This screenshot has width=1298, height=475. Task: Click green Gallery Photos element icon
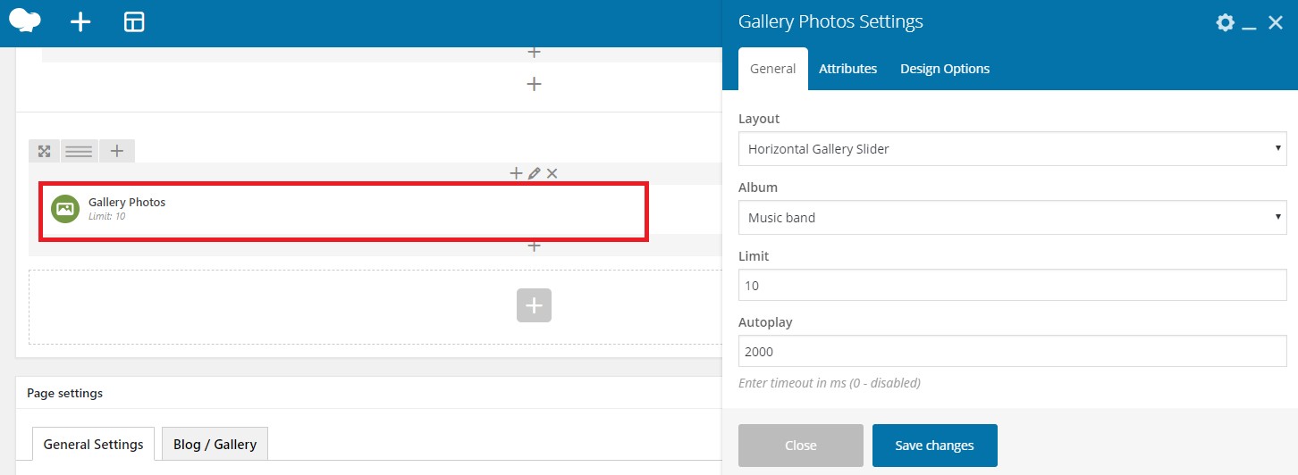[x=64, y=209]
